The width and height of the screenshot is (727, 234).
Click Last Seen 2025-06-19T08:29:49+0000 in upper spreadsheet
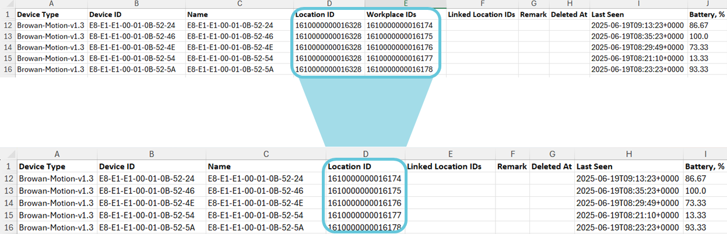pyautogui.click(x=637, y=47)
